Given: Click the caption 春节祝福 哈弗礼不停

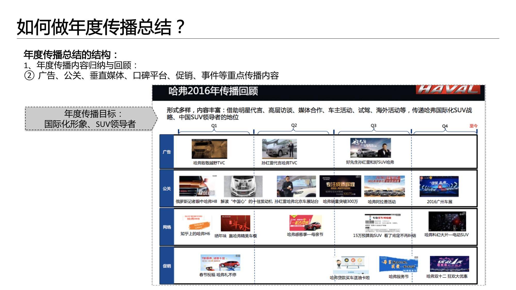Looking at the screenshot, I should pos(217,275).
